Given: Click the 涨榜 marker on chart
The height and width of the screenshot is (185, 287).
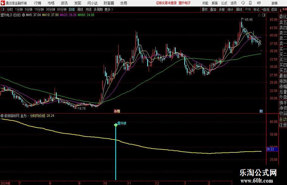Looking at the screenshot, I should point(117,111).
